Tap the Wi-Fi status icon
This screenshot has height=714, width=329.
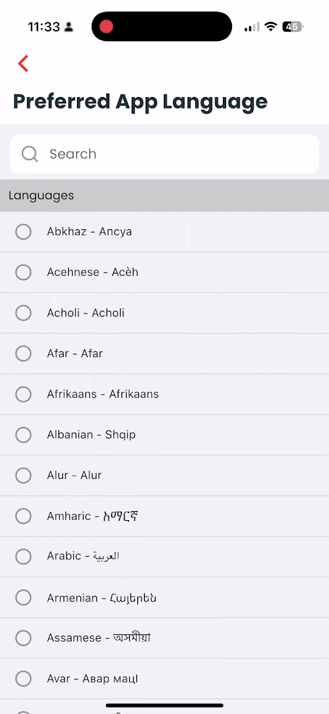point(271,27)
